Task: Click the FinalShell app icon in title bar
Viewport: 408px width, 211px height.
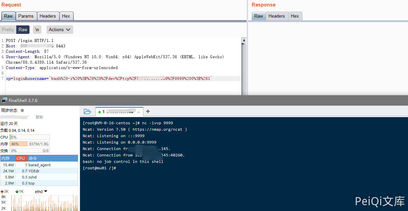Action: coord(4,100)
